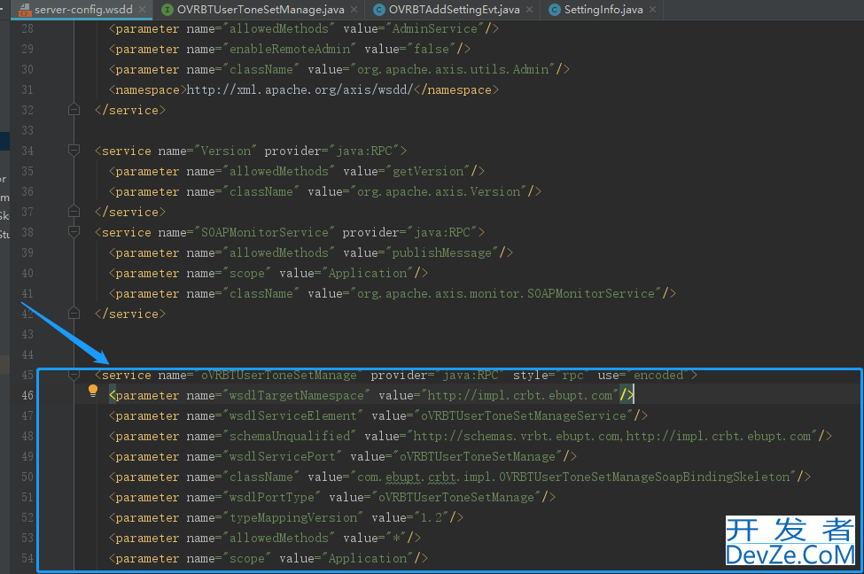Viewport: 864px width, 574px height.
Task: Click the "allowedMethods" name on line 53
Action: (x=279, y=539)
